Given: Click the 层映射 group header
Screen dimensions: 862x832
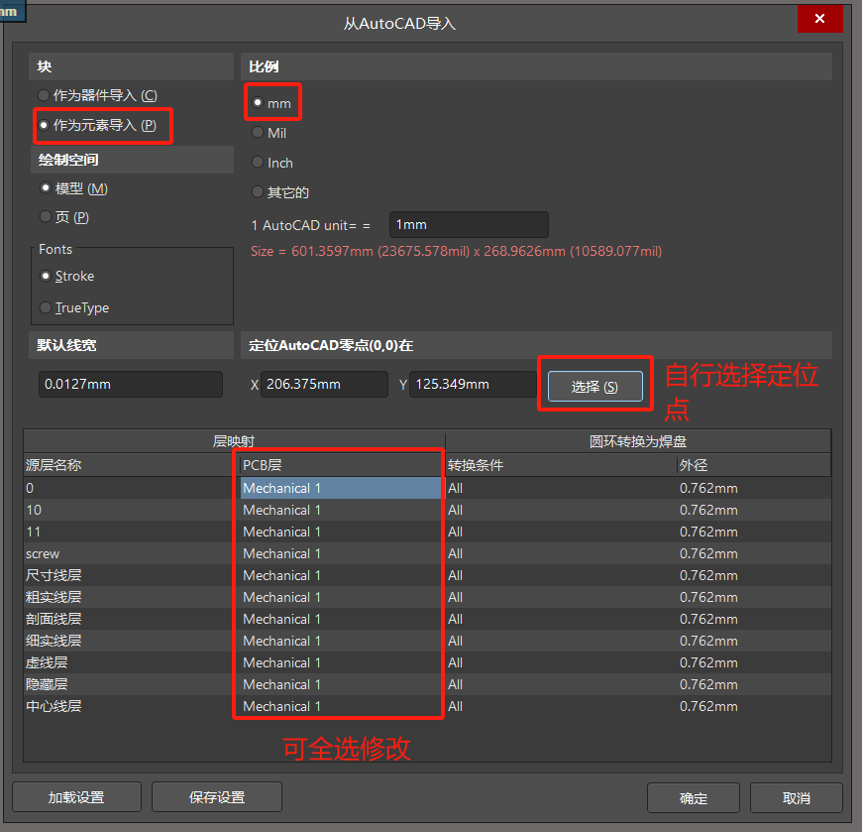Looking at the screenshot, I should (234, 441).
